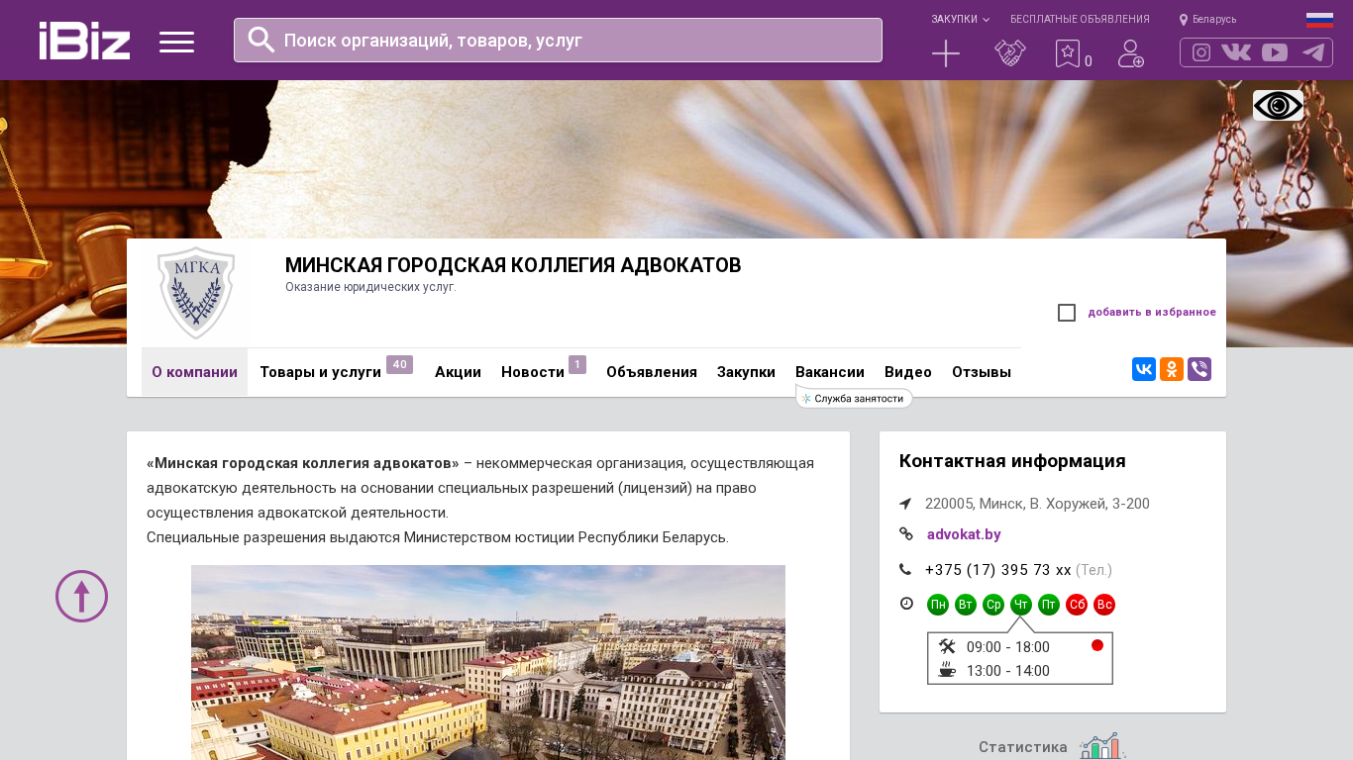The width and height of the screenshot is (1353, 760).
Task: Click the iBiz logo
Action: coord(84,41)
